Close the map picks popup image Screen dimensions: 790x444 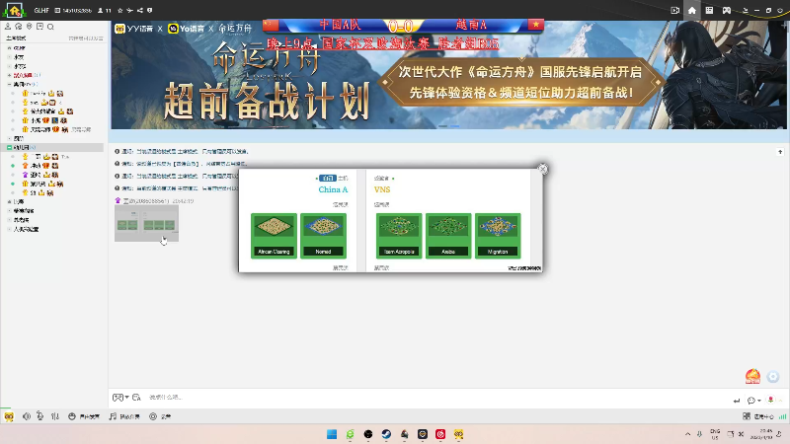pos(542,169)
